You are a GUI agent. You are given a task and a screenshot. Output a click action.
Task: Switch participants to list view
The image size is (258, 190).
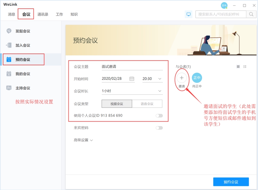click(x=245, y=67)
